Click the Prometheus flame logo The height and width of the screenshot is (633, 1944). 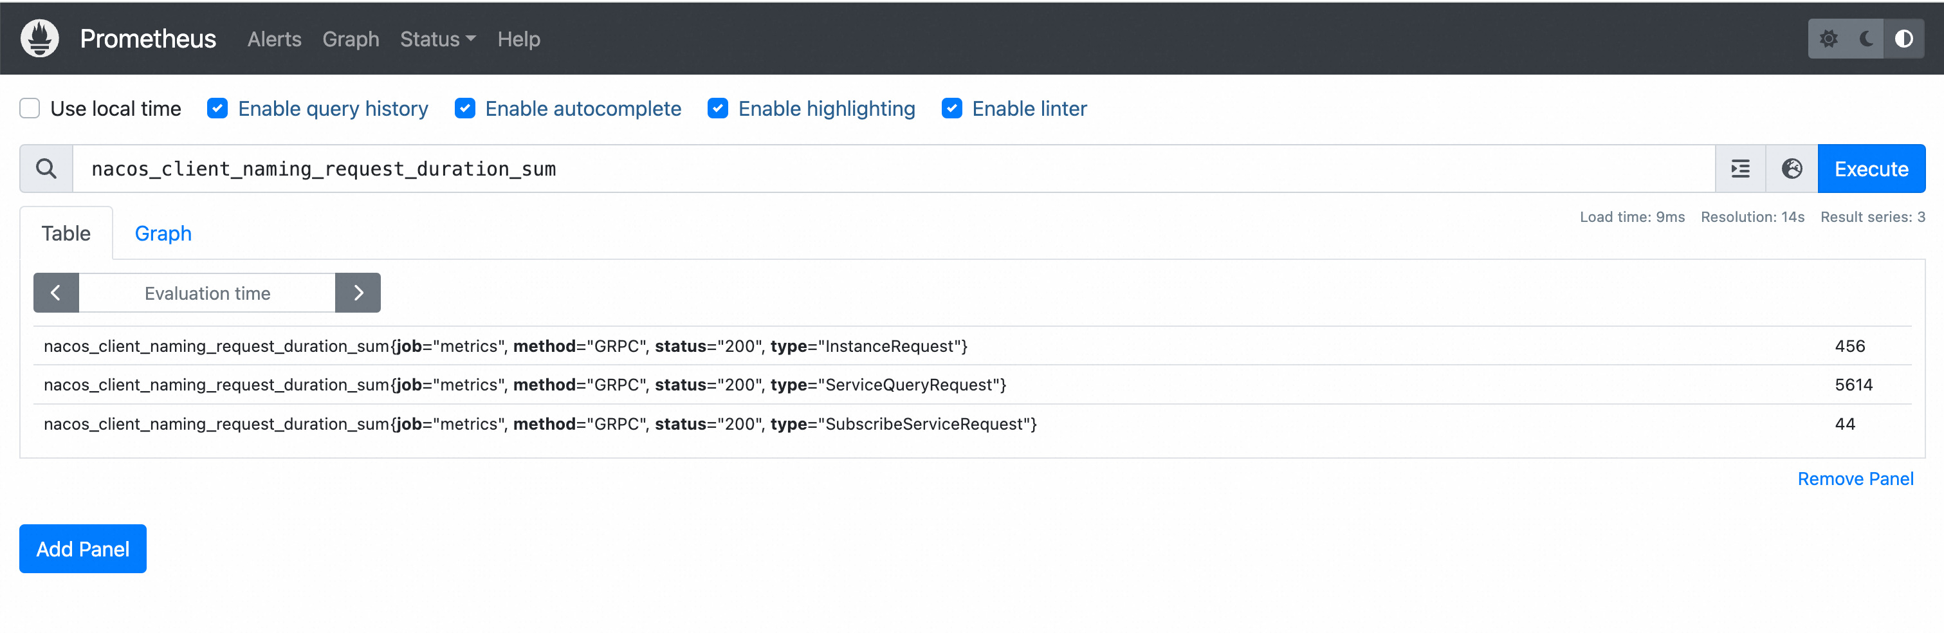click(x=40, y=39)
